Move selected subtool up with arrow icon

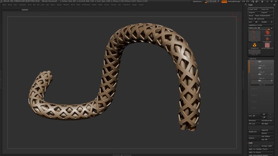(x=264, y=115)
